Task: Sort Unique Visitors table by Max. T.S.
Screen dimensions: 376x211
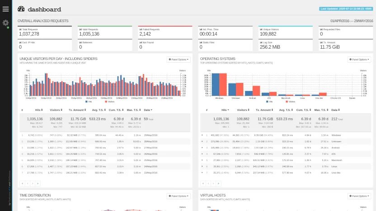Action: (x=134, y=110)
